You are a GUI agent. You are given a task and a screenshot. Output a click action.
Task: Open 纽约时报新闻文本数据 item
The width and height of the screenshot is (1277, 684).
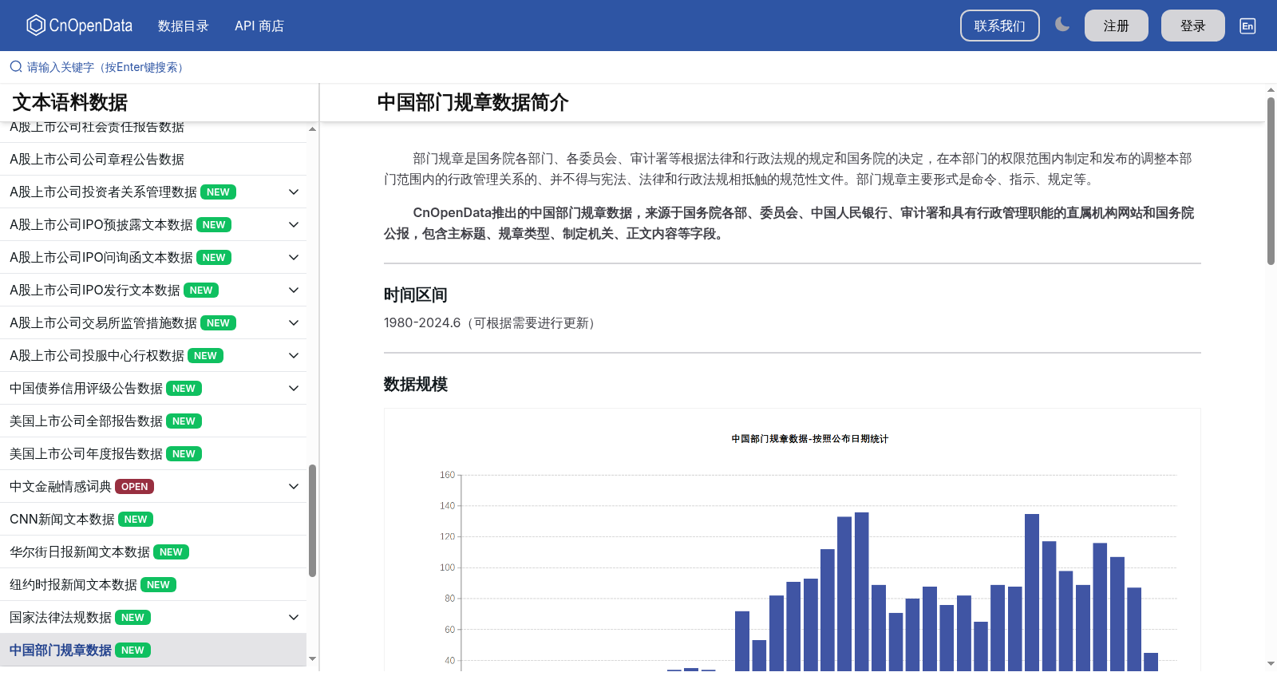pos(153,584)
